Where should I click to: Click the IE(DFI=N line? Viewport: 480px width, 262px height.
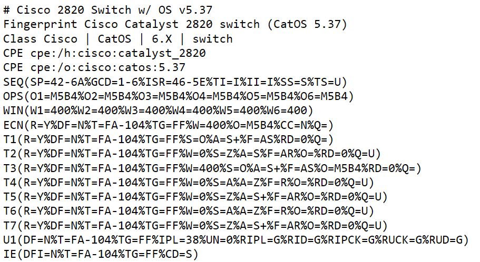click(x=101, y=254)
